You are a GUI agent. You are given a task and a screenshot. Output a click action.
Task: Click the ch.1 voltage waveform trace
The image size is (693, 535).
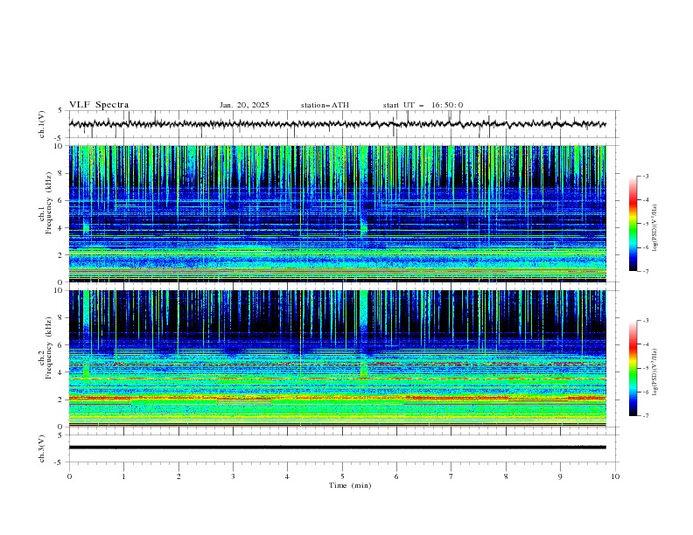pos(337,124)
